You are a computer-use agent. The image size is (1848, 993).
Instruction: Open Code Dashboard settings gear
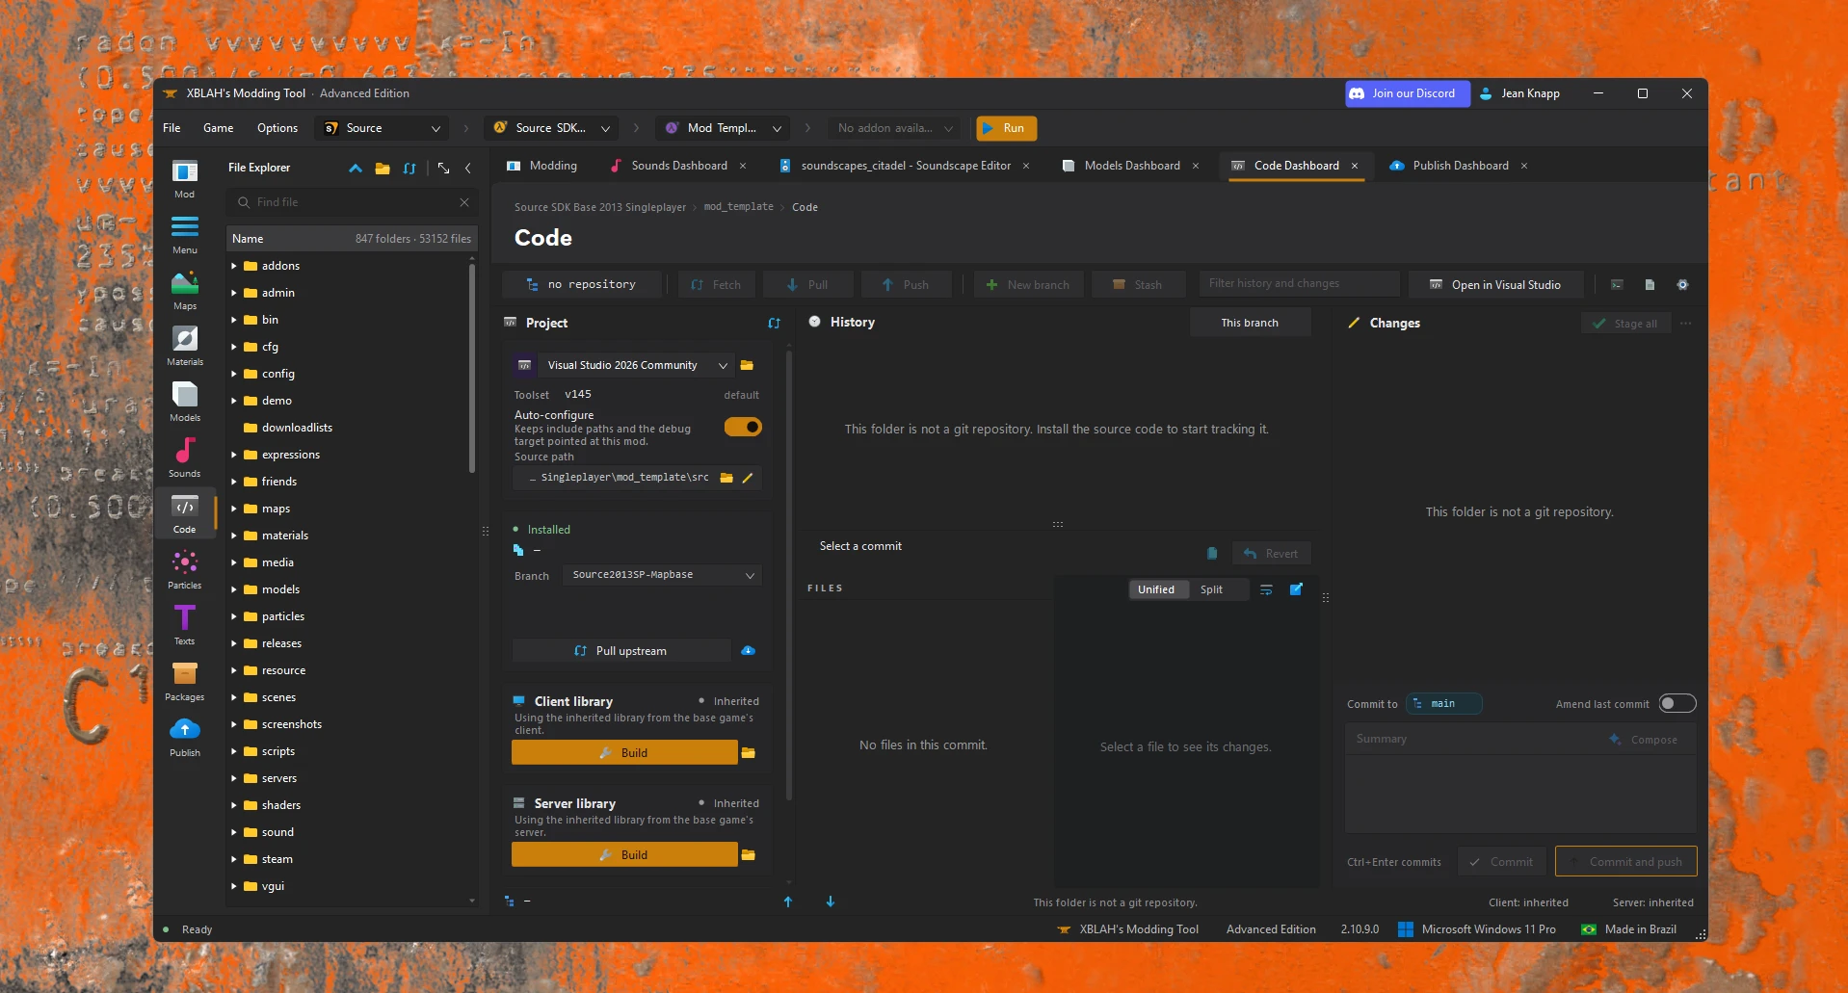pos(1682,285)
